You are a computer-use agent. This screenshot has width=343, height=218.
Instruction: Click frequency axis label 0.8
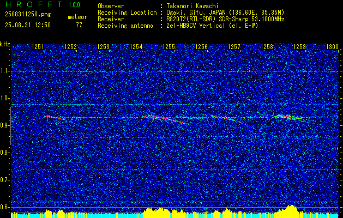[x=5, y=153]
